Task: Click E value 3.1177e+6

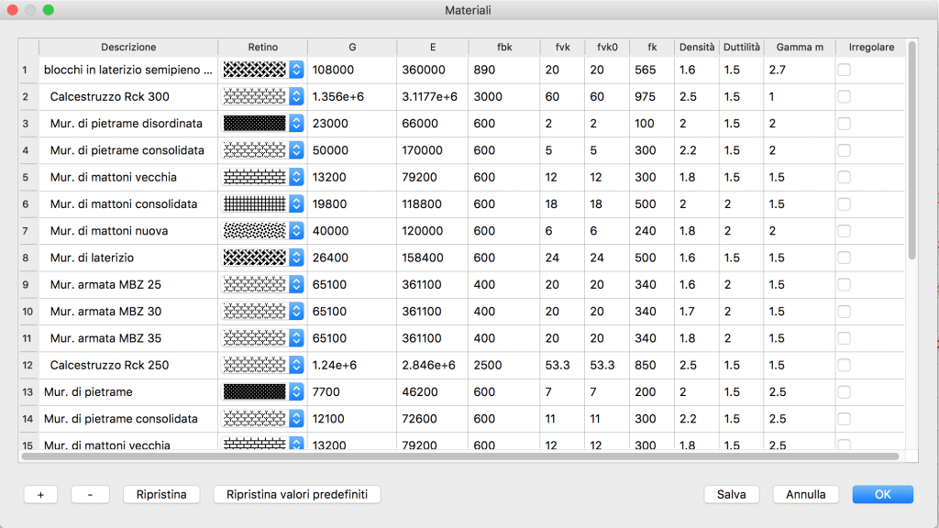Action: click(x=429, y=96)
